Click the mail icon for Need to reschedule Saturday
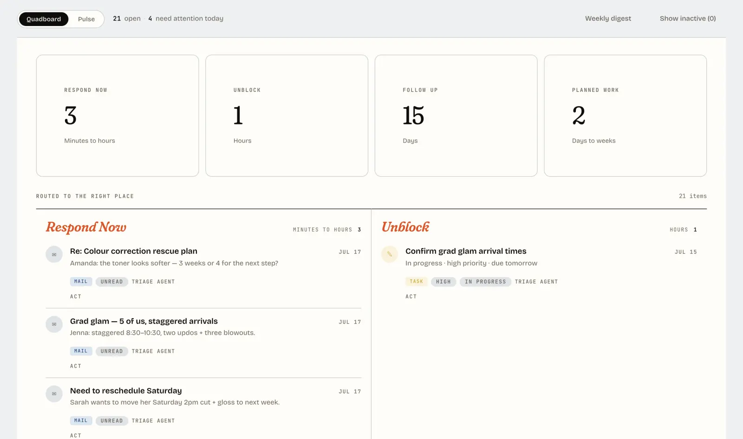Viewport: 743px width, 439px height. 54,394
